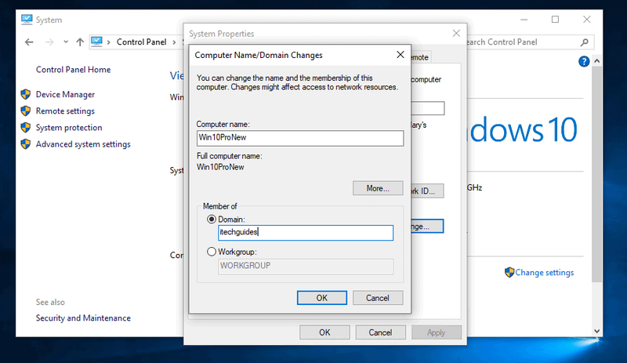Click the vertical scrollbar thumb in System window
This screenshot has width=627, height=363.
click(x=596, y=174)
